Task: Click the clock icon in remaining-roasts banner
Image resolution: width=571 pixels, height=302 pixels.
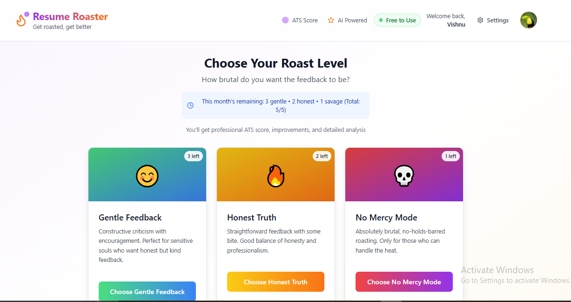Action: [x=190, y=105]
